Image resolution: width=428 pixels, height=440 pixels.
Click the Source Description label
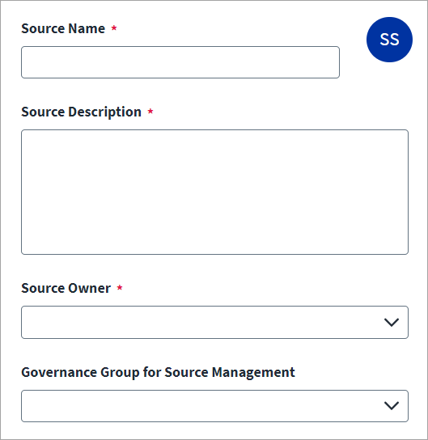82,112
